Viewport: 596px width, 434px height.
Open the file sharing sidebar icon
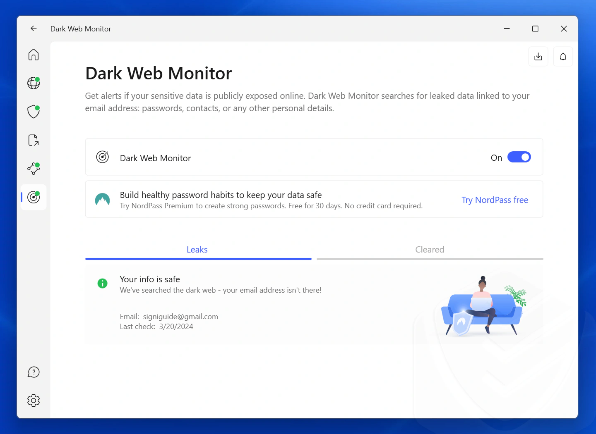pos(34,140)
